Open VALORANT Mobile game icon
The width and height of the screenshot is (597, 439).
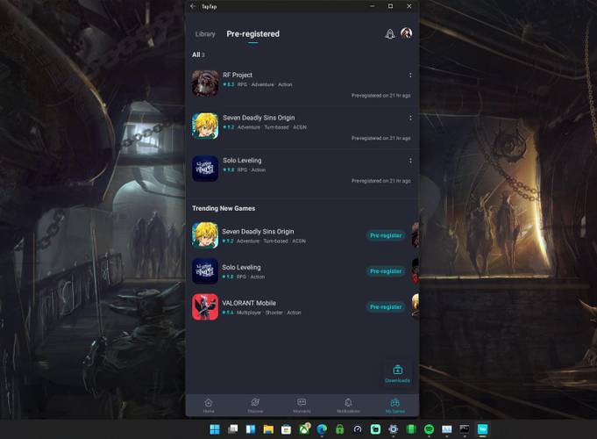pyautogui.click(x=205, y=307)
